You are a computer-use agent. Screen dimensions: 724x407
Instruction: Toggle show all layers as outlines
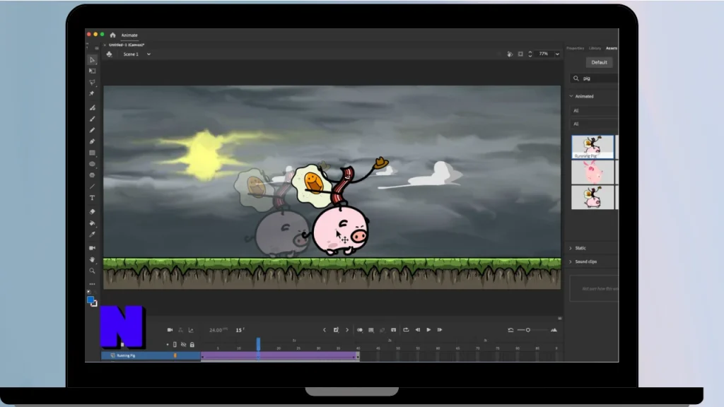coord(175,344)
